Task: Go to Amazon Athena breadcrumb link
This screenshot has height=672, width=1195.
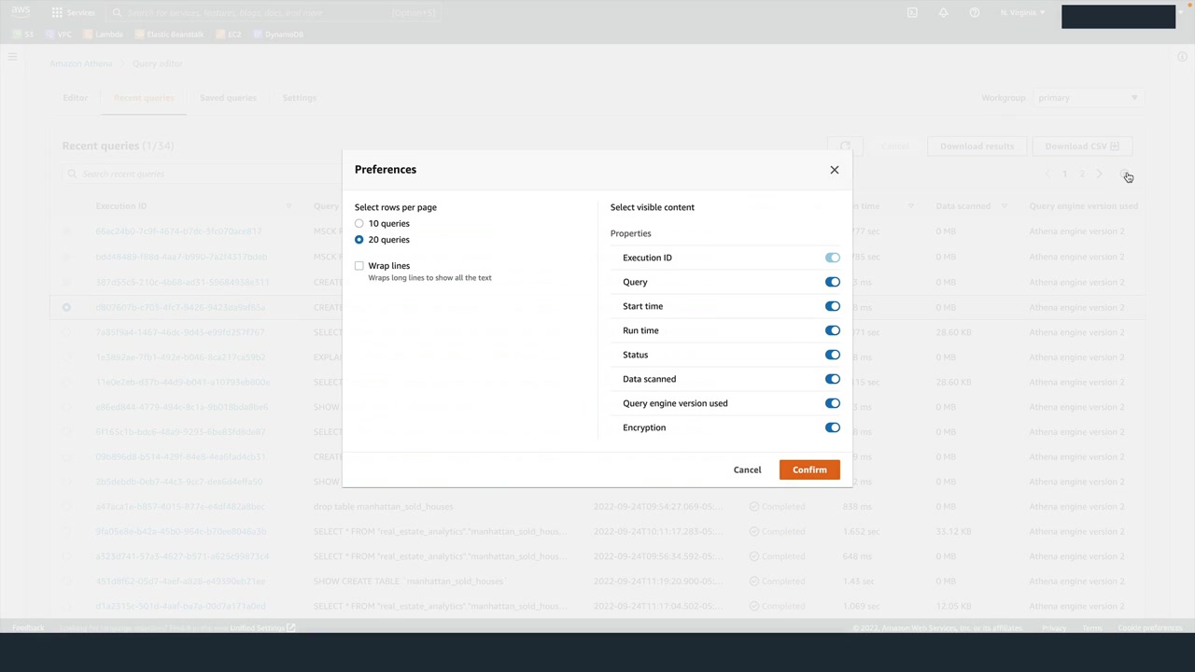Action: pos(80,63)
